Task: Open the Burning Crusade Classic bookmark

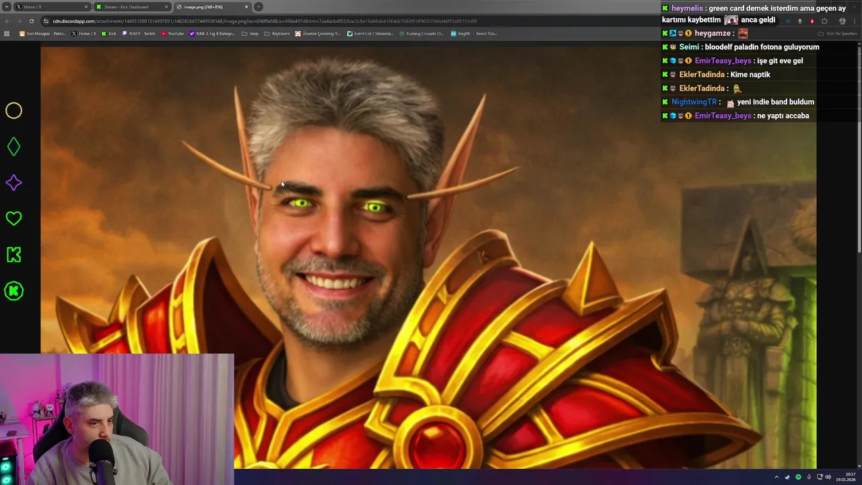Action: [x=422, y=33]
